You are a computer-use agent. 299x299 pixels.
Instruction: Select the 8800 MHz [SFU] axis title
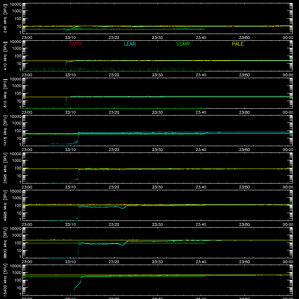click(5, 243)
